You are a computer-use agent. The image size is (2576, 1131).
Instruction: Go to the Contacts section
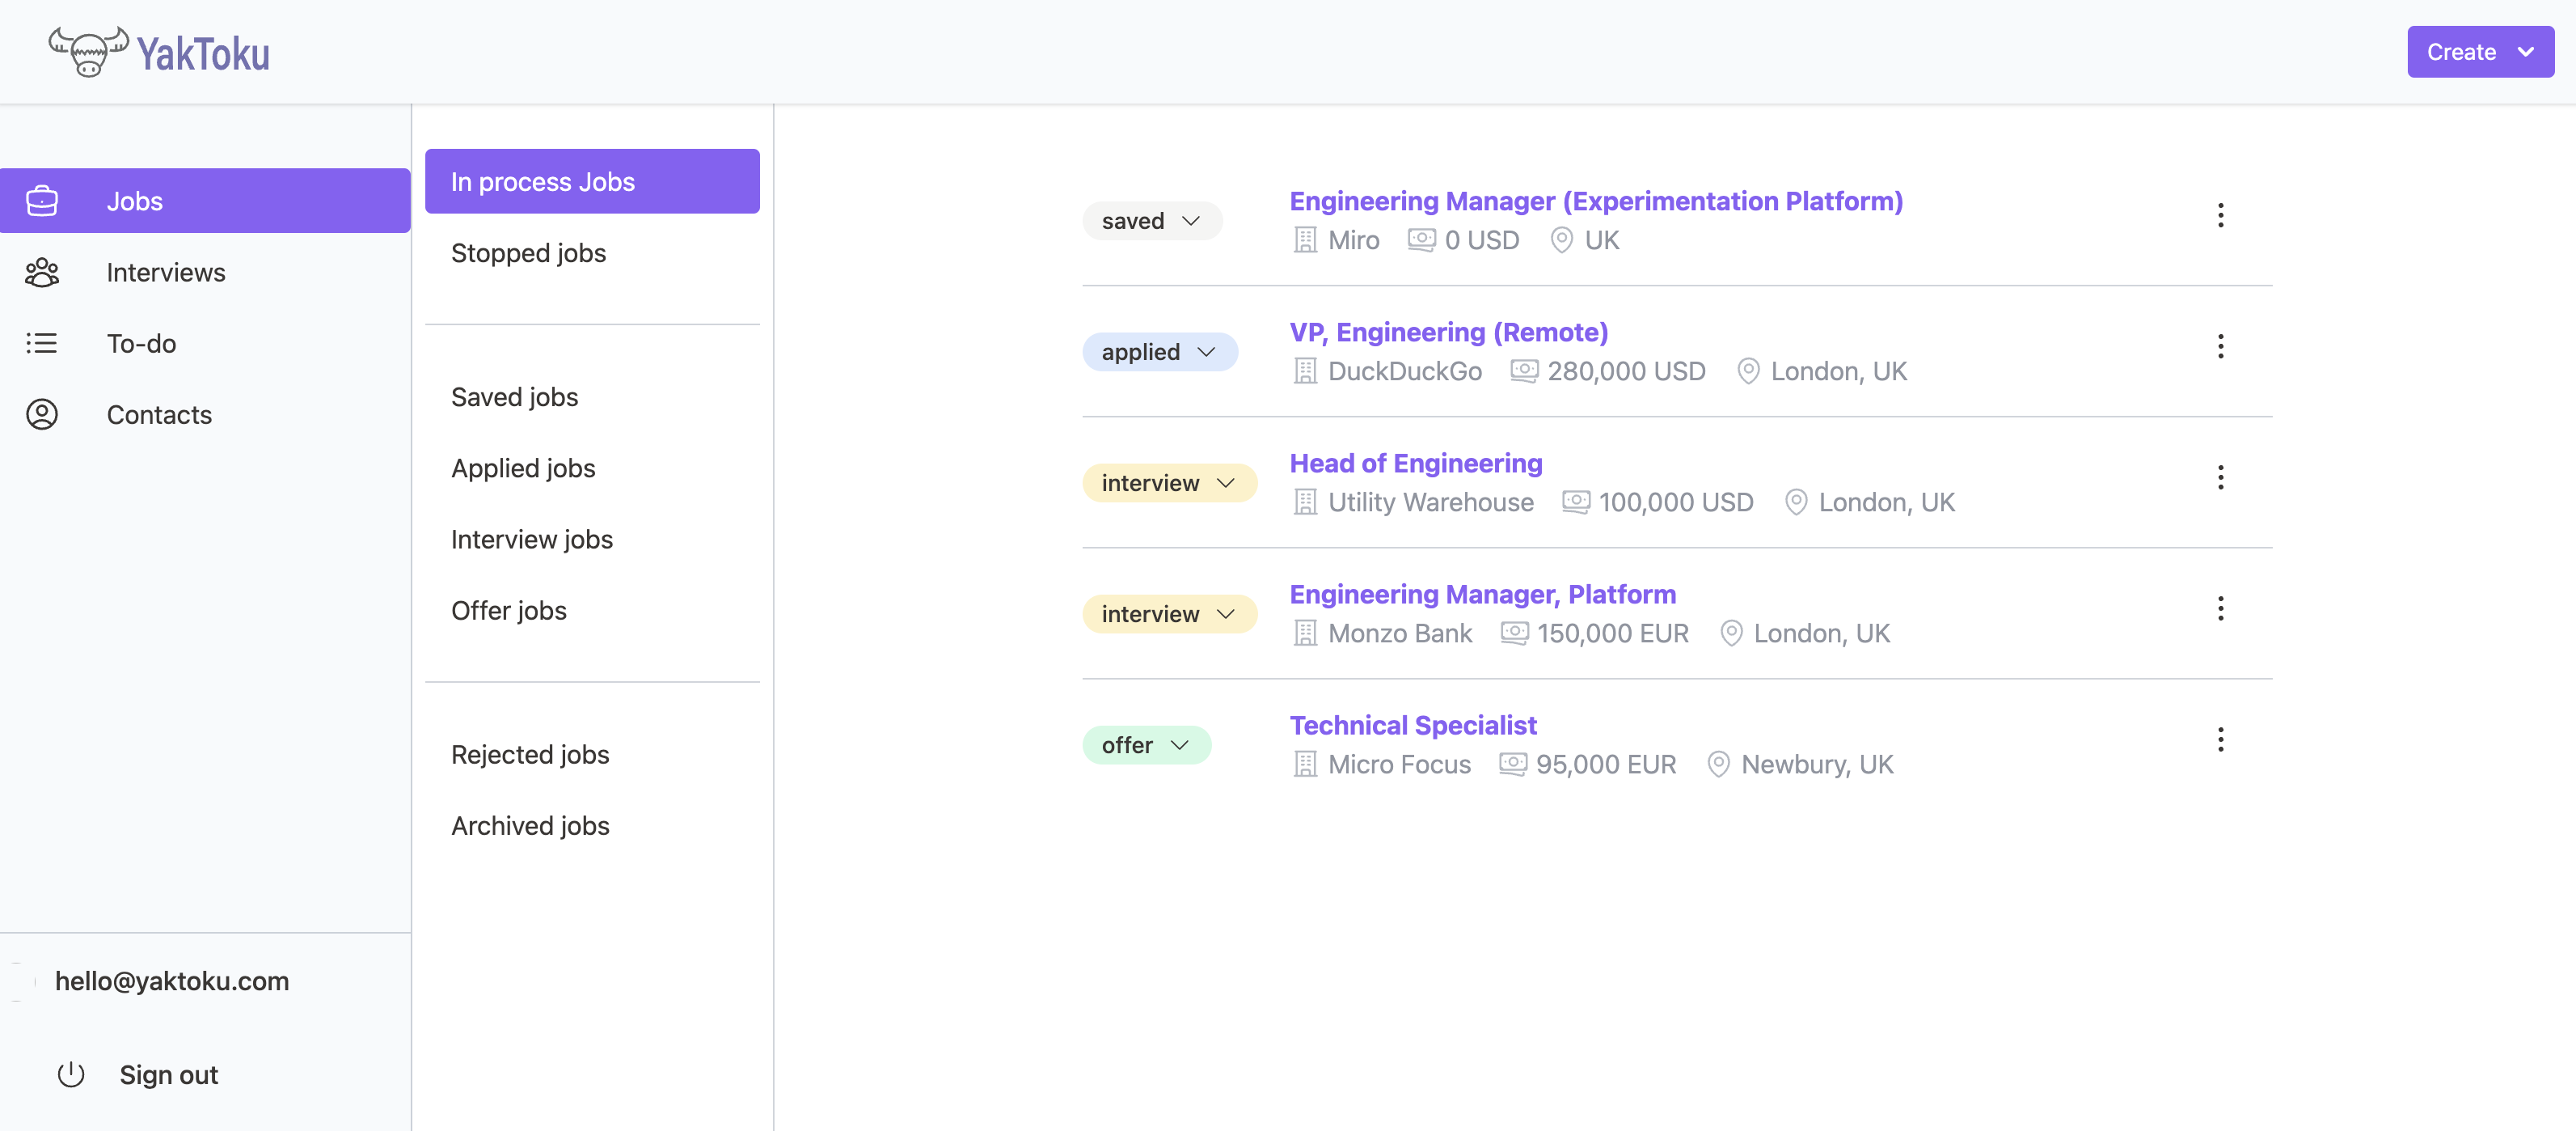point(205,414)
